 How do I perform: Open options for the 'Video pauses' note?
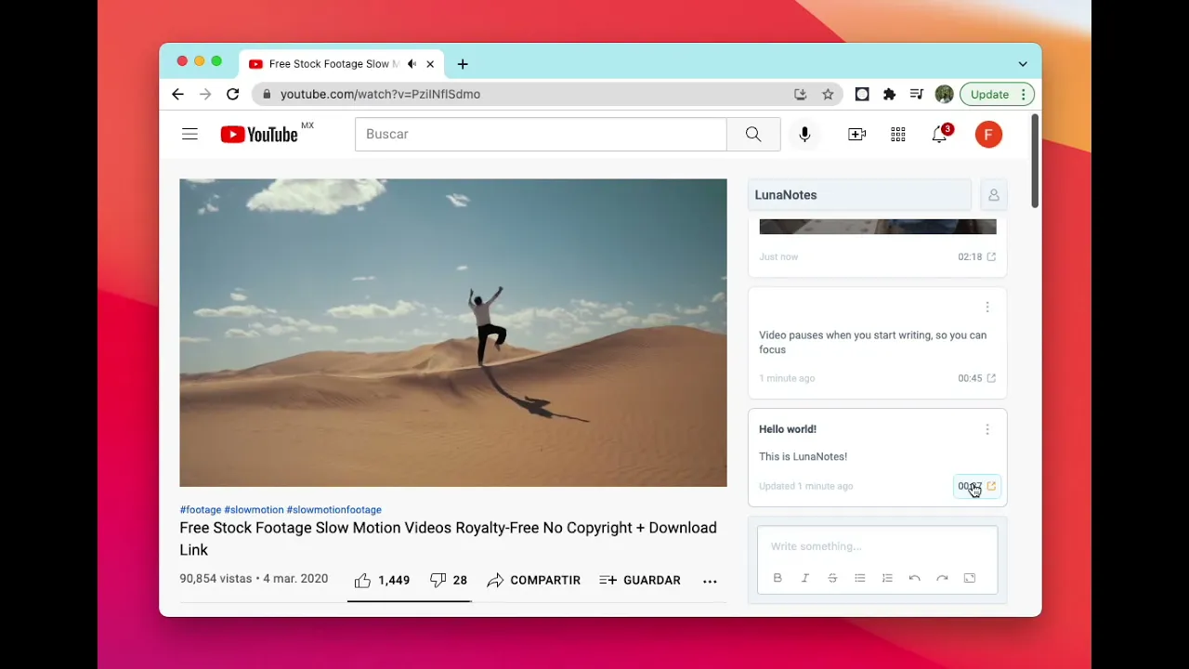coord(987,308)
